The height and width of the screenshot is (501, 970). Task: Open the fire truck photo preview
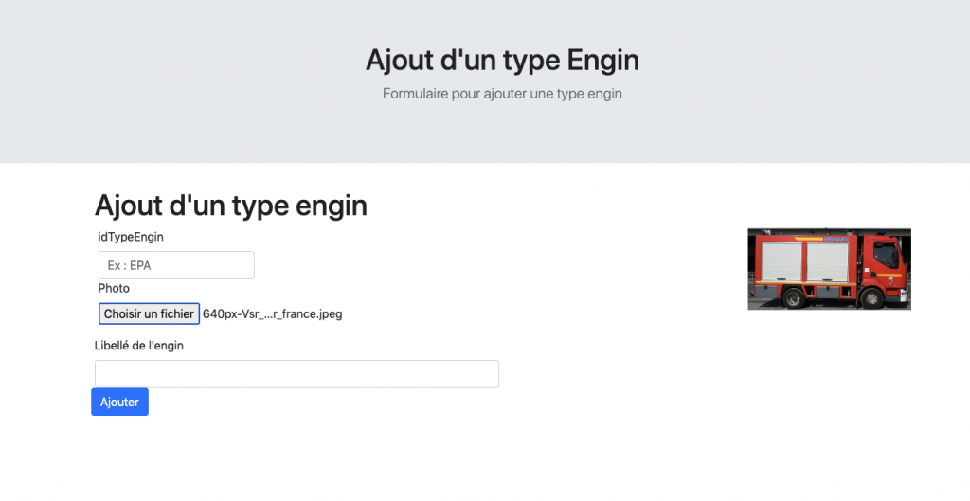(x=829, y=269)
